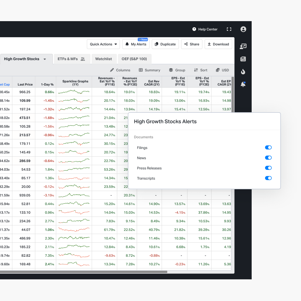Switch off Transcripts alerts
The image size is (301, 301).
tap(268, 178)
